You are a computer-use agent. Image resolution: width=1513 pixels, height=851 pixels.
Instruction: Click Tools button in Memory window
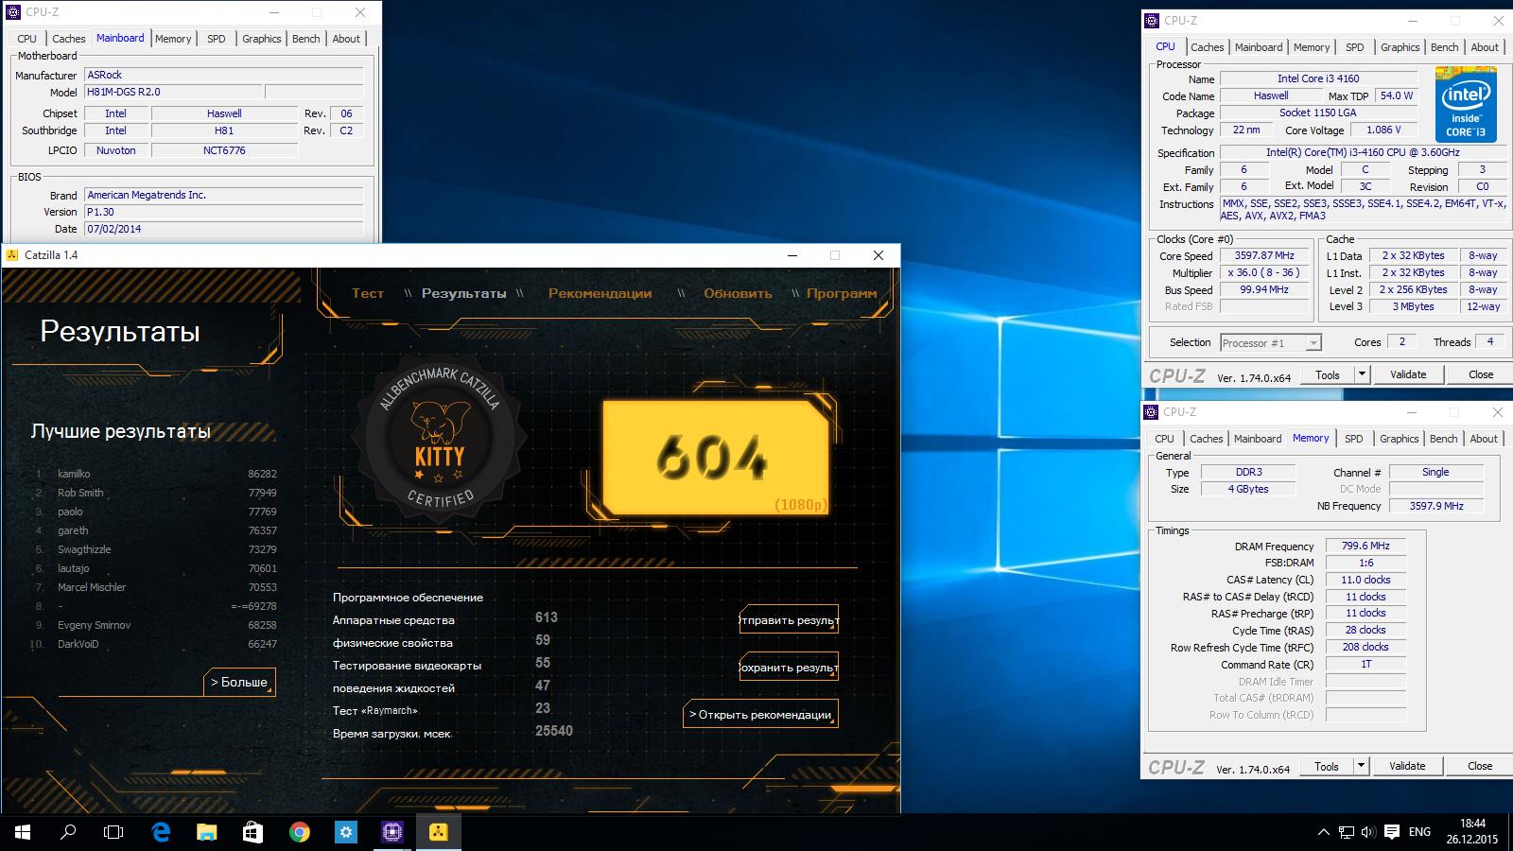pos(1327,766)
